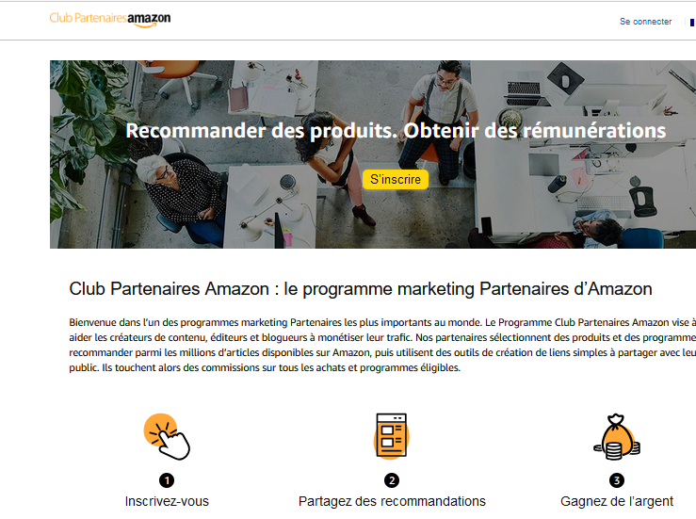
Task: Sign in via the Se connecter link
Action: [x=645, y=22]
